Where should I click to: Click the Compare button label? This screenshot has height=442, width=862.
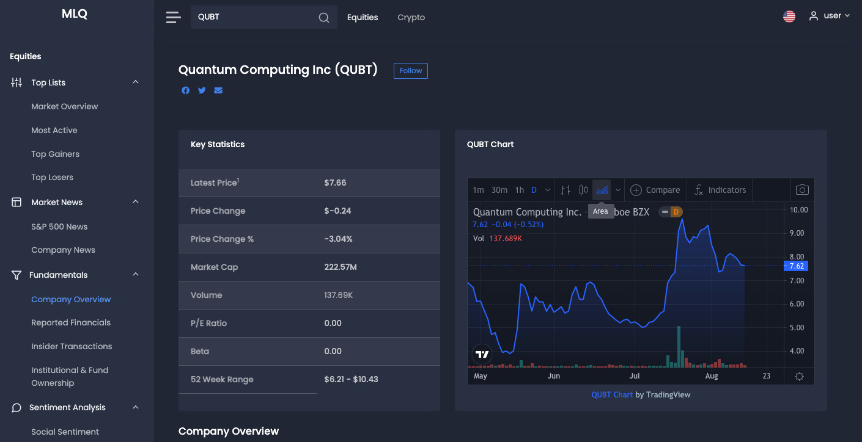pos(663,190)
